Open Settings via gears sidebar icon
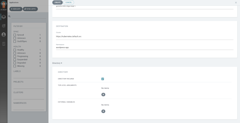240x123 pixels. pyautogui.click(x=4, y=26)
